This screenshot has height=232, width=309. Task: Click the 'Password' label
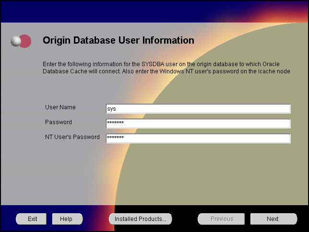(59, 122)
